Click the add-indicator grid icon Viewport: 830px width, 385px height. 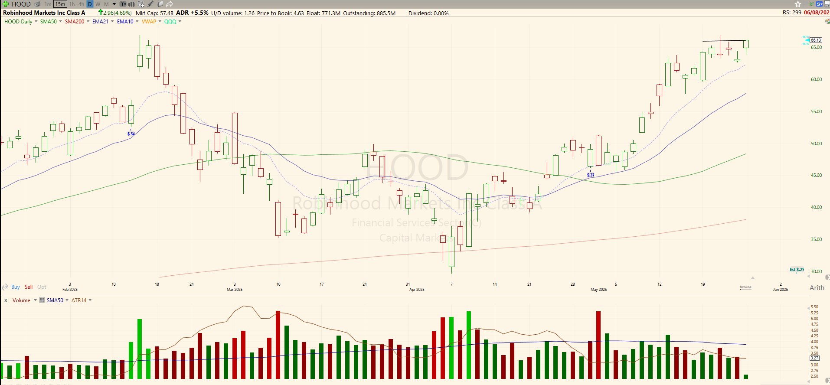click(x=141, y=4)
